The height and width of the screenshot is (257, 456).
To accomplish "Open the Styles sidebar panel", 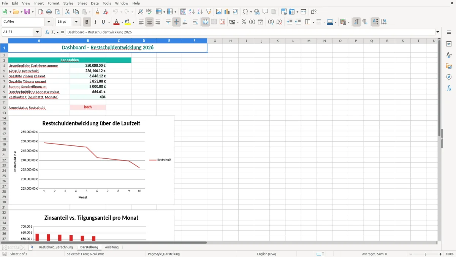I will [x=449, y=55].
